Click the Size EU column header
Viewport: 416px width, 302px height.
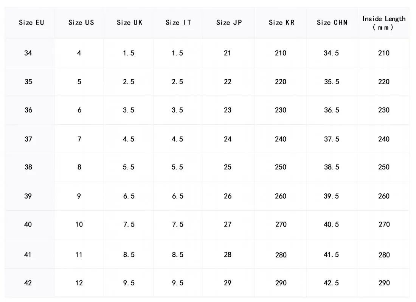31,23
